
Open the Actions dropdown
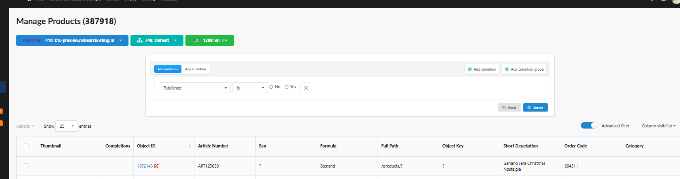tap(25, 126)
